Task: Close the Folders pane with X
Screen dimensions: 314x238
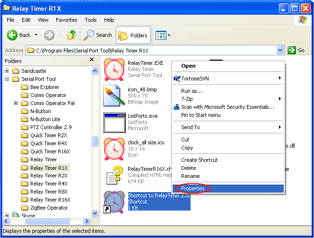Action: (92, 60)
